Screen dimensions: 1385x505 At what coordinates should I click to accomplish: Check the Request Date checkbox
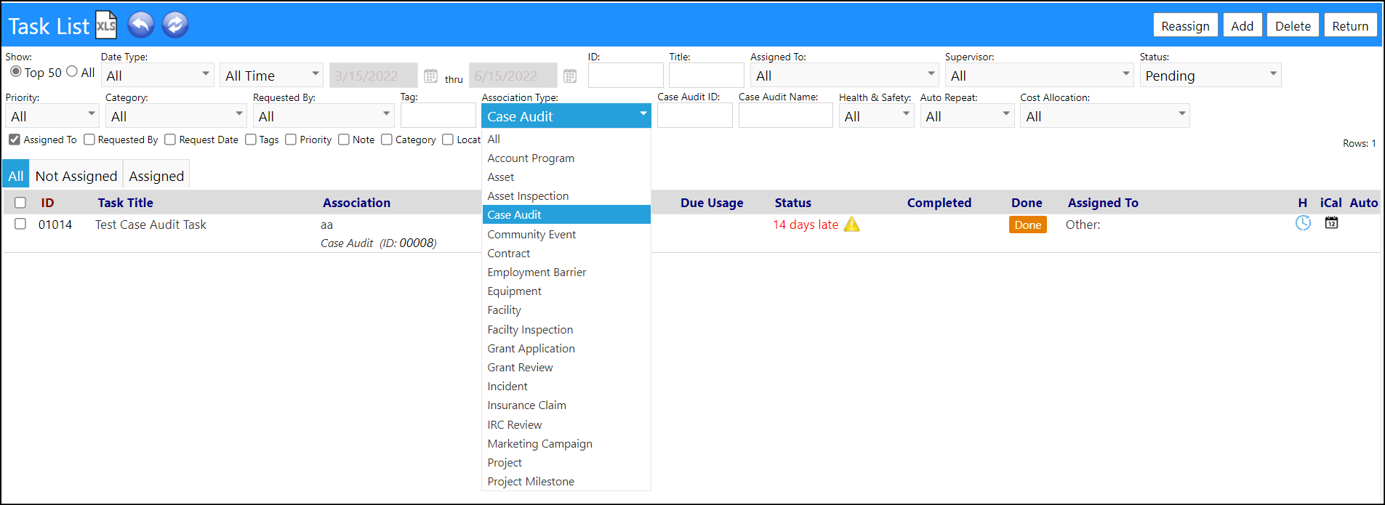click(170, 140)
